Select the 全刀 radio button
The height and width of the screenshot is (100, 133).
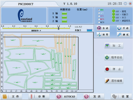pos(99,13)
